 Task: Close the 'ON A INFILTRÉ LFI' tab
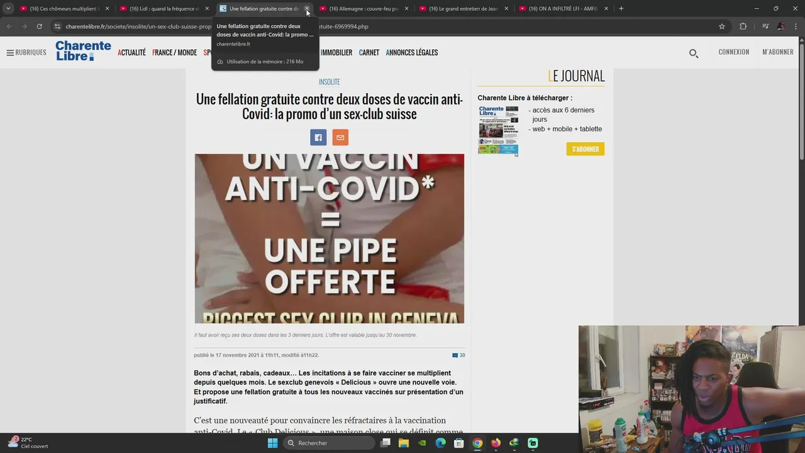[x=606, y=9]
